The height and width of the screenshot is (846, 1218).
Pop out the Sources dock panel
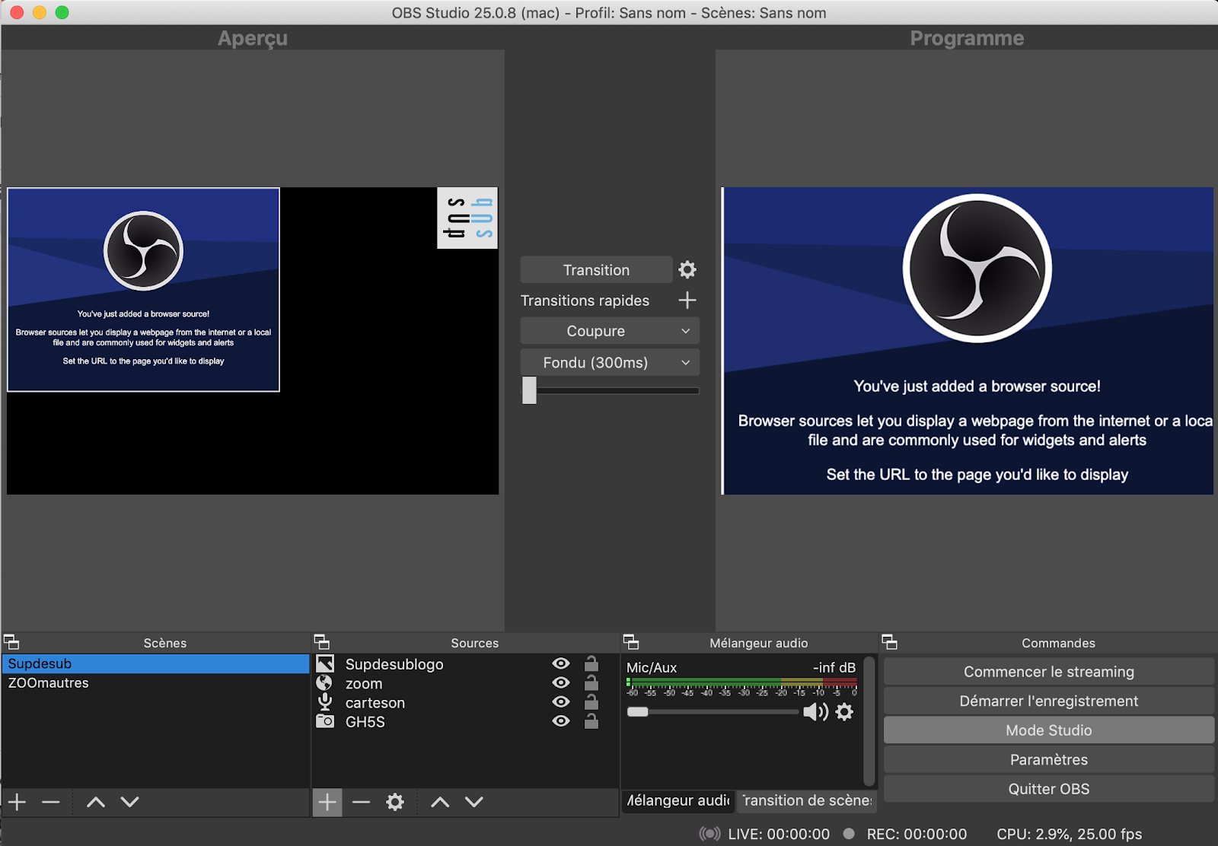tap(322, 642)
